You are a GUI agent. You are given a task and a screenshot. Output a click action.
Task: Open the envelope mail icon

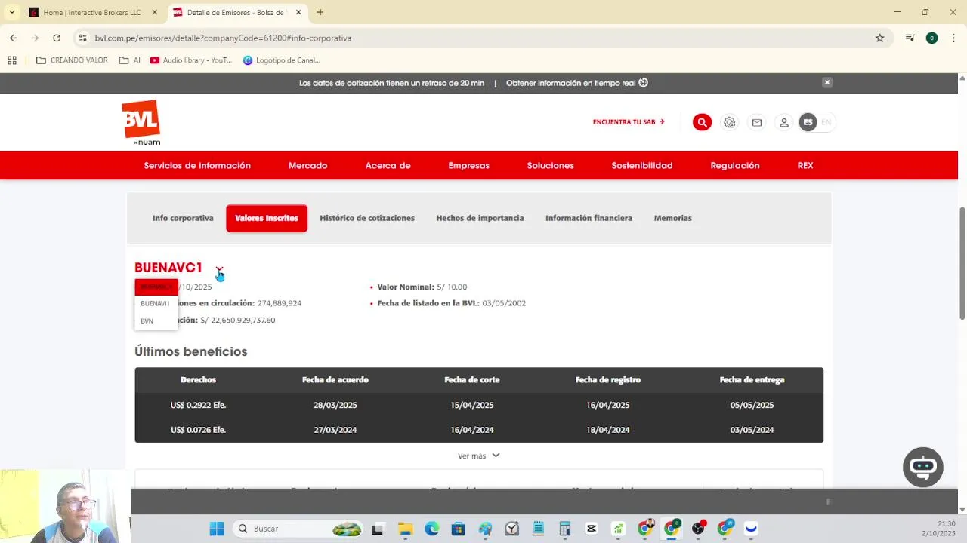pyautogui.click(x=756, y=122)
